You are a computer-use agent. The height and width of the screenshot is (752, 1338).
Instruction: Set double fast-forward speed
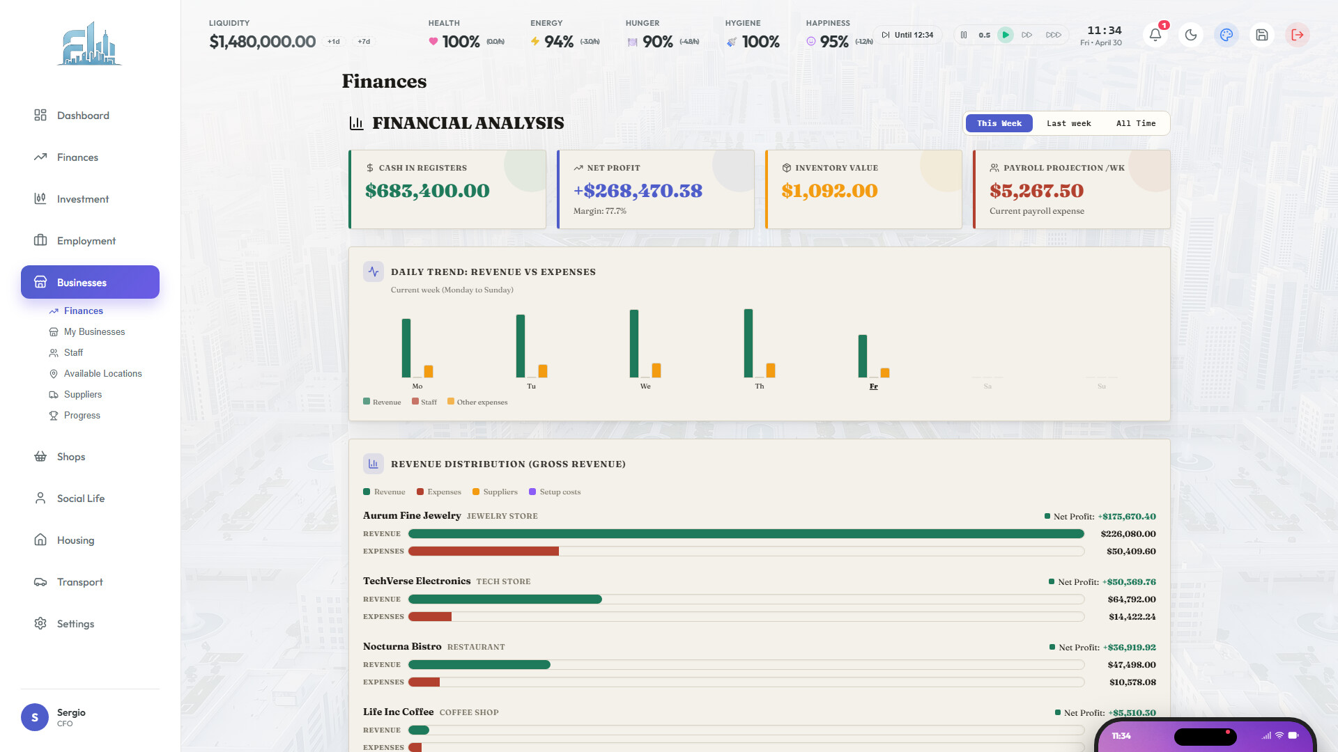pos(1027,35)
